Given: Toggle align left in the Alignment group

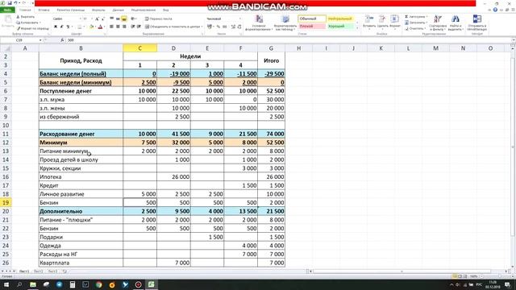Looking at the screenshot, I should 112,27.
